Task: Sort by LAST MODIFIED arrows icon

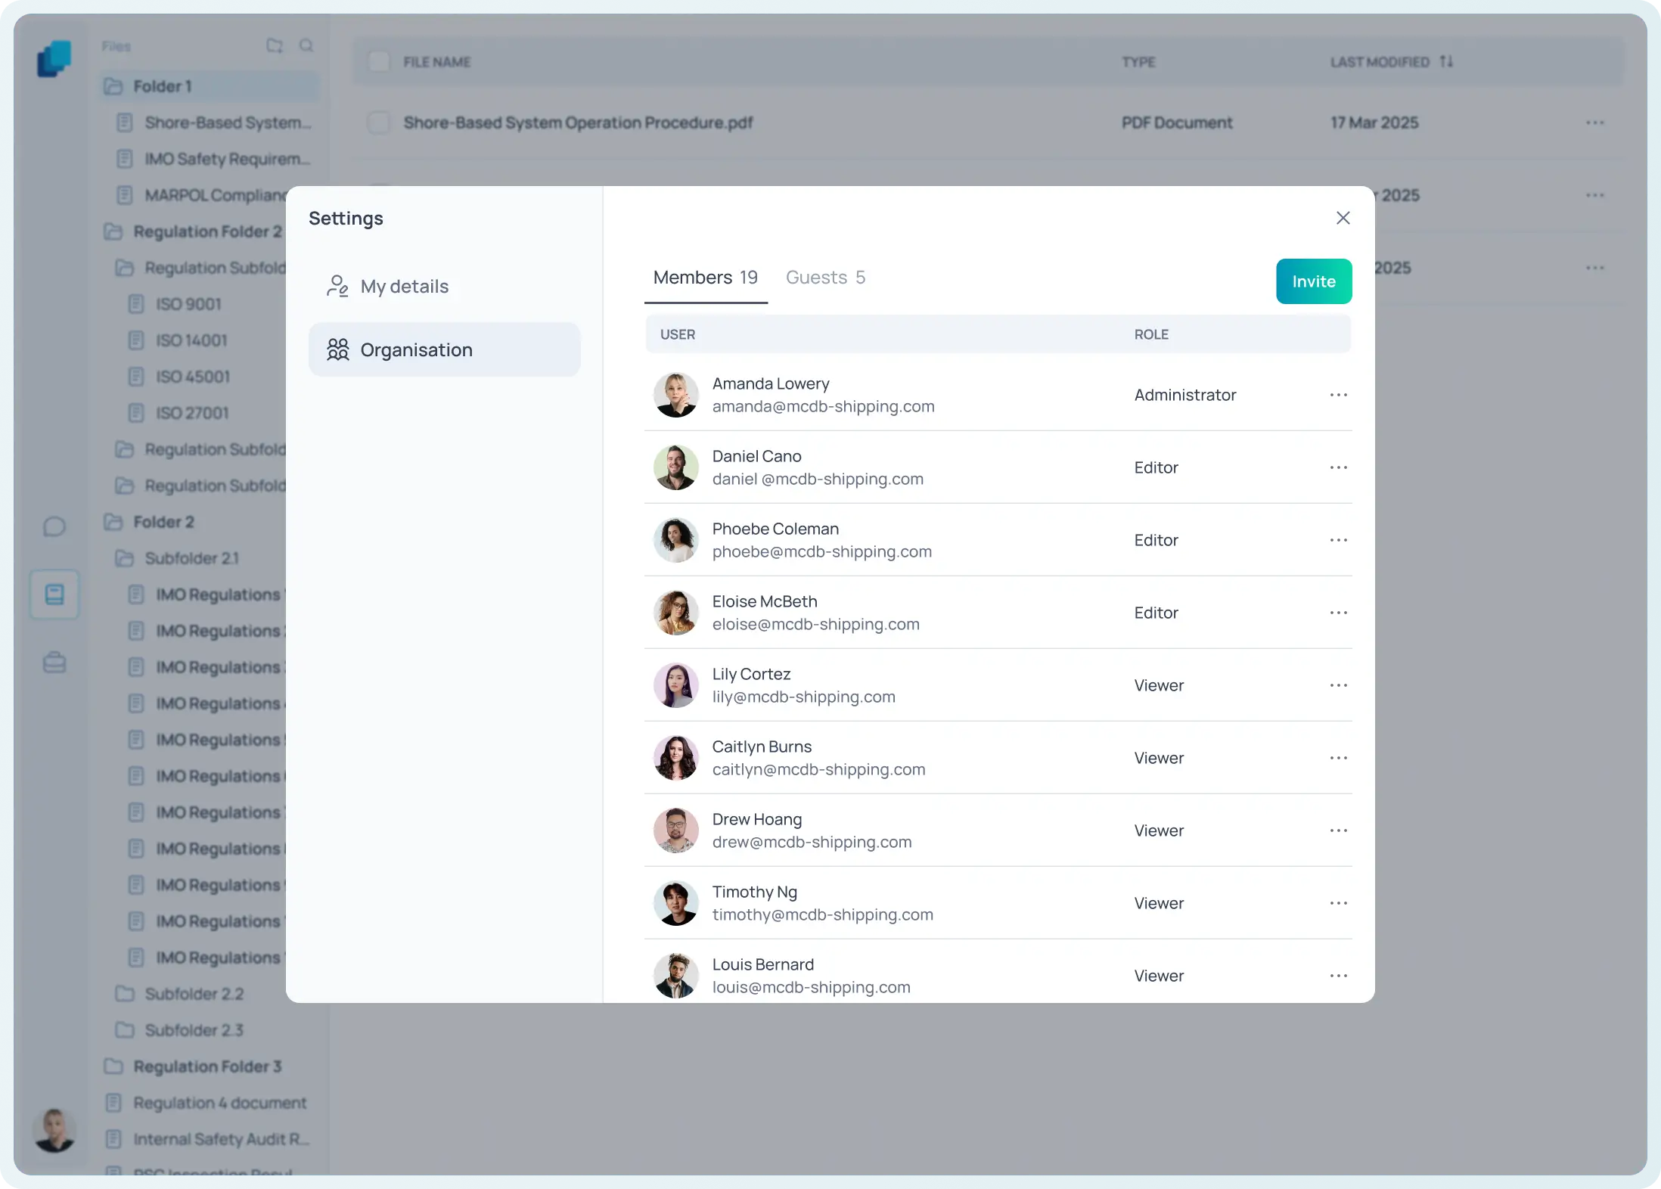Action: click(x=1446, y=62)
